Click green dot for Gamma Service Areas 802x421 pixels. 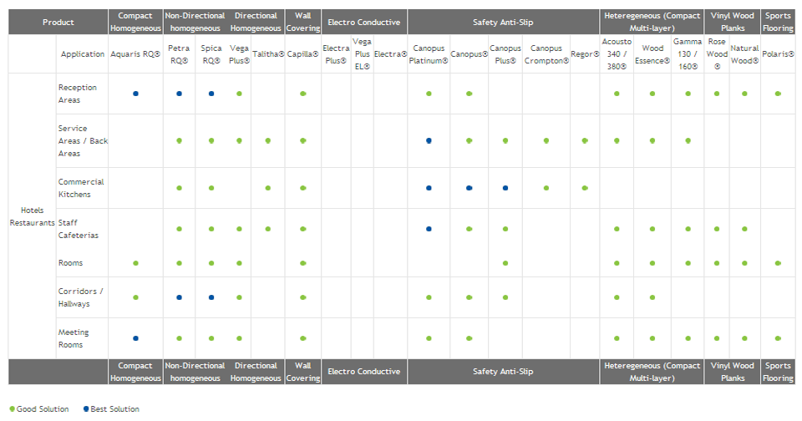point(688,140)
